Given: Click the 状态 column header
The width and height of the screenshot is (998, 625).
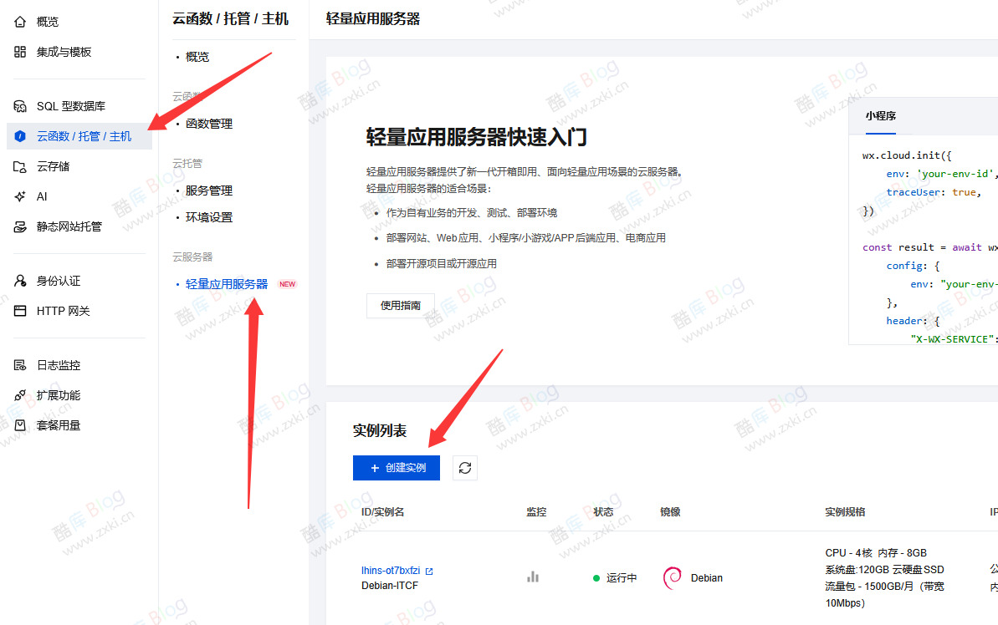Looking at the screenshot, I should pos(603,512).
